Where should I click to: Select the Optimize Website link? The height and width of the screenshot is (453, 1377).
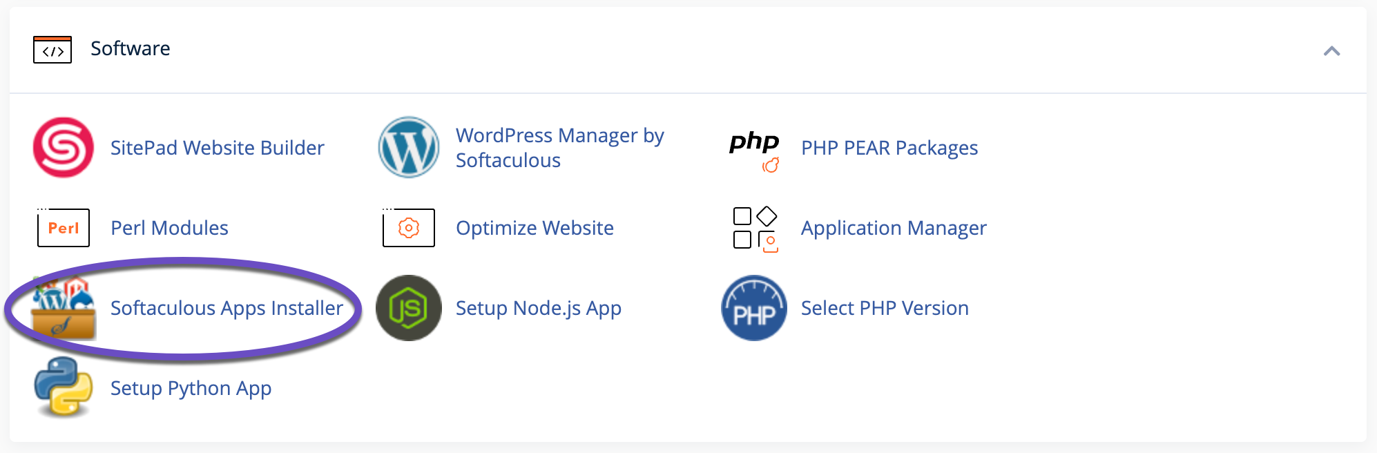[535, 228]
